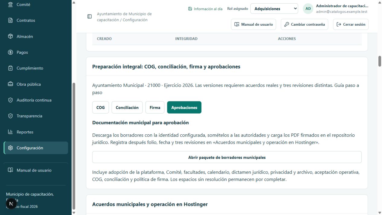Image resolution: width=382 pixels, height=215 pixels.
Task: Click the sidebar vertical scrollbar
Action: (x=74, y=146)
